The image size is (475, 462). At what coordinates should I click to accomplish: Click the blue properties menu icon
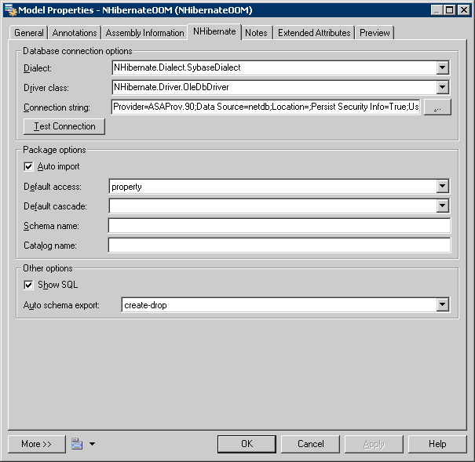click(77, 444)
